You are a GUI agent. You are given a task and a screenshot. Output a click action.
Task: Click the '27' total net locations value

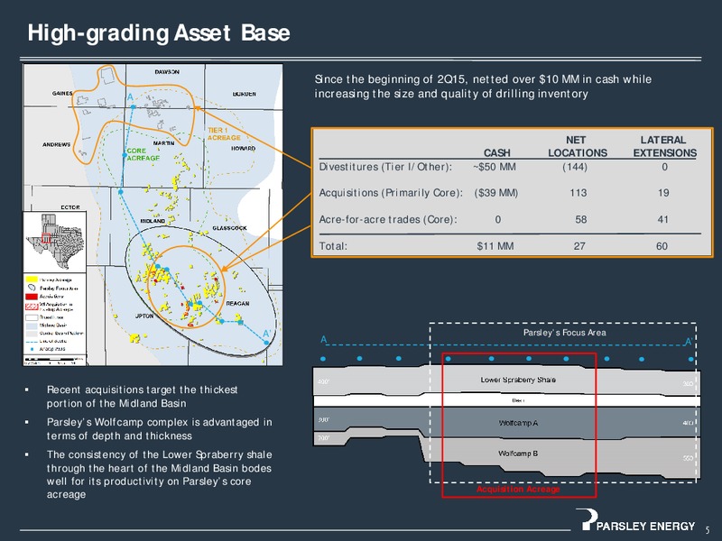[x=579, y=246]
